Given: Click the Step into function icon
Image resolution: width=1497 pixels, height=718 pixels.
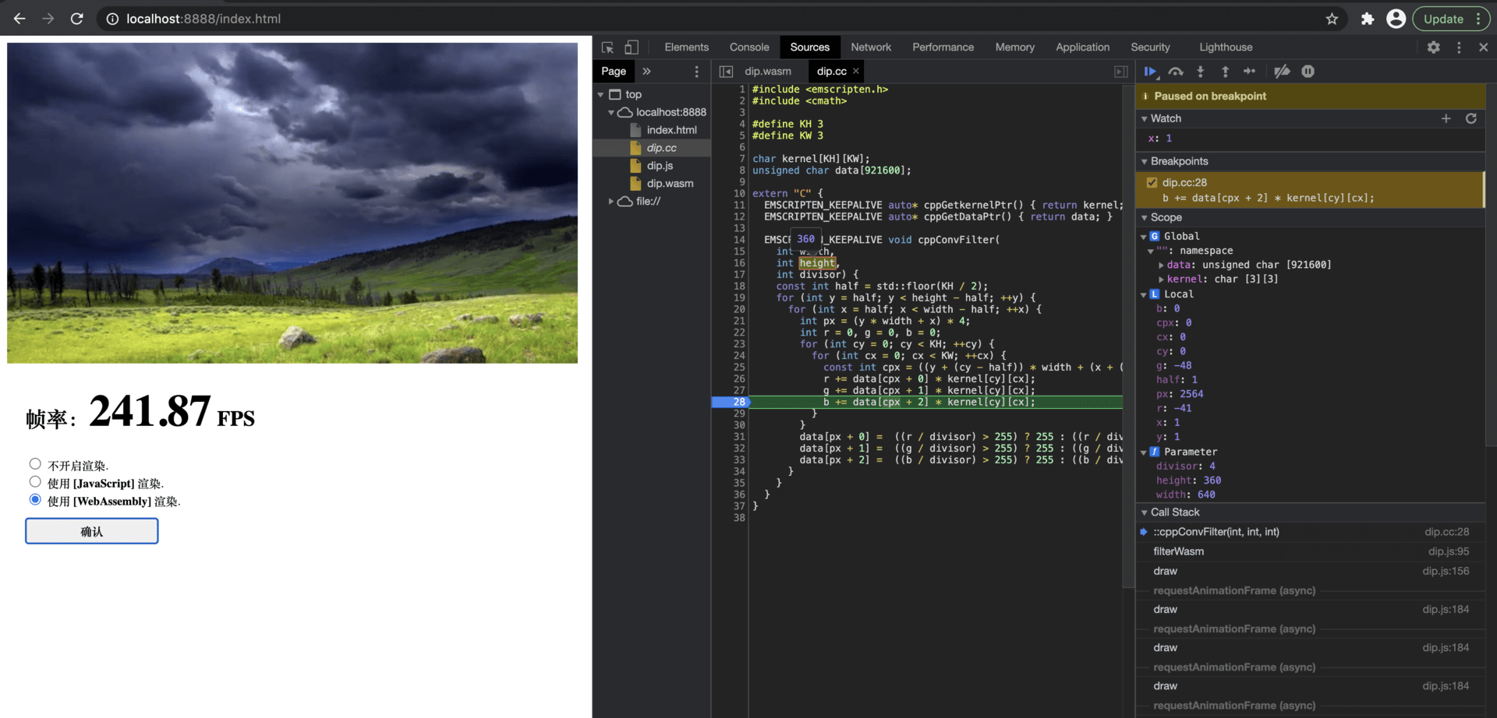Looking at the screenshot, I should click(x=1201, y=72).
